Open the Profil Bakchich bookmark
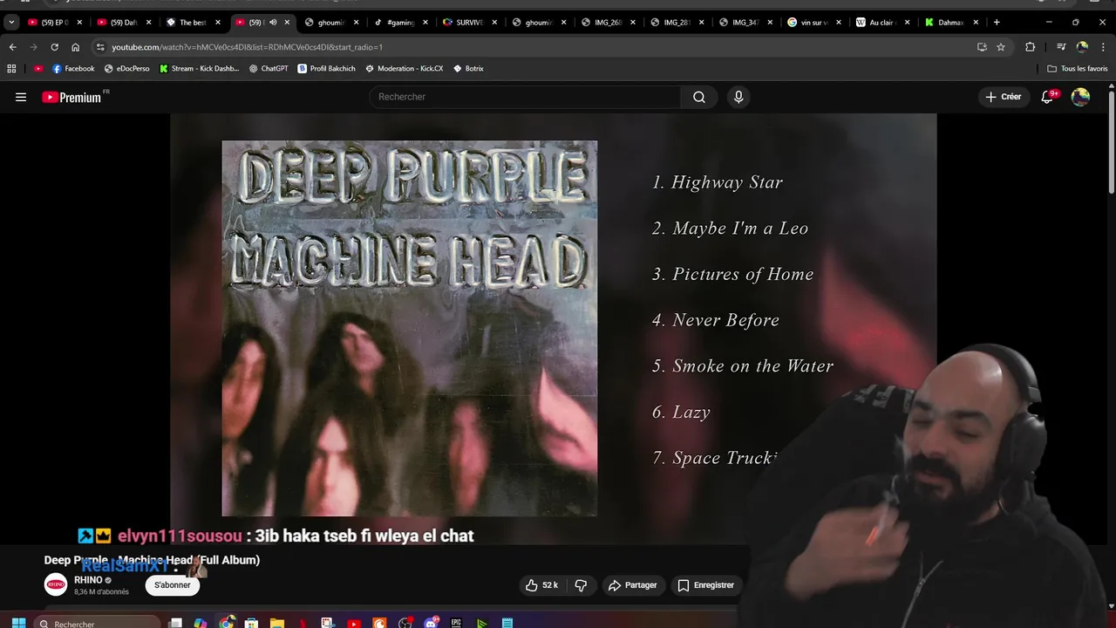 tap(326, 68)
